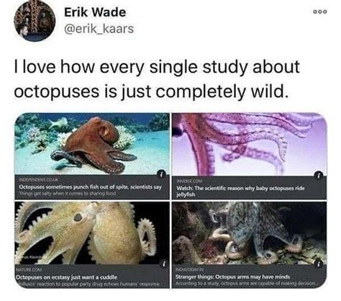
Task: Open Erik Wade display name link
Action: pyautogui.click(x=95, y=12)
